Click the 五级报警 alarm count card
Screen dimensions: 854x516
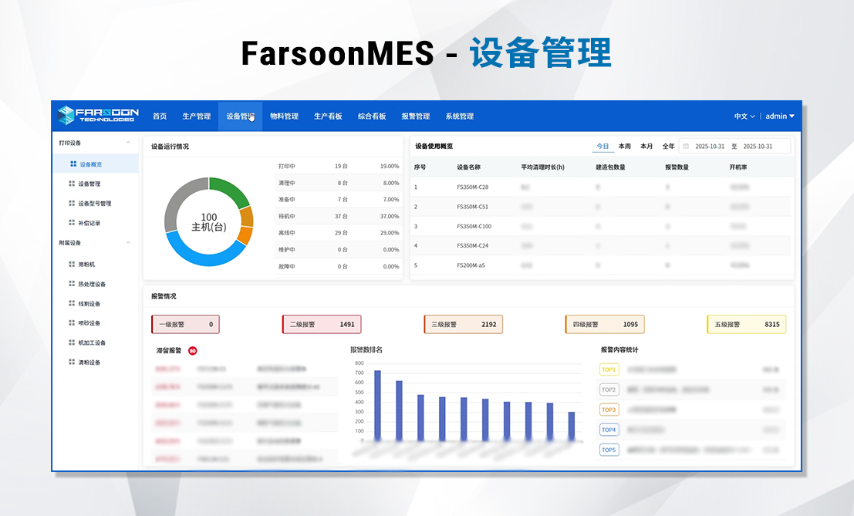[746, 325]
